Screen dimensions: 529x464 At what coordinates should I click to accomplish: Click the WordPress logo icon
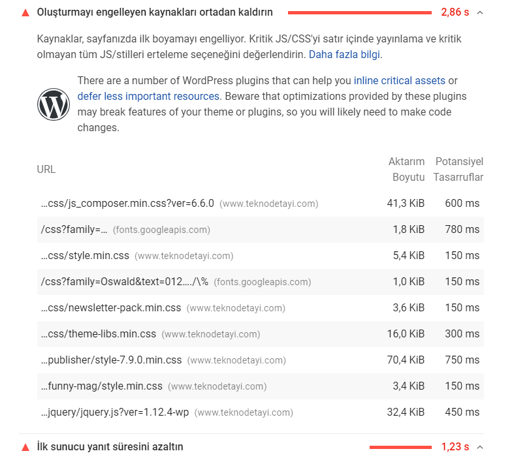pos(54,104)
